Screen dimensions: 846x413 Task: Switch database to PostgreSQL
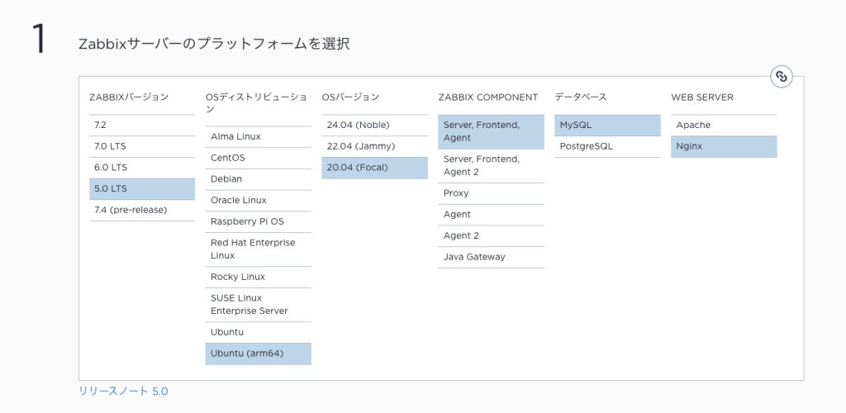[607, 146]
